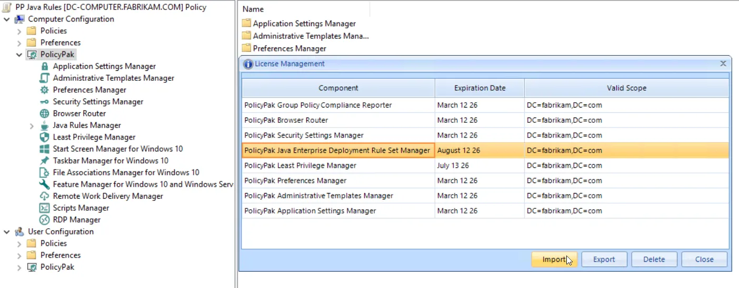Click the Administrative Templates Manager scroll icon
Viewport: 739px width, 288px height.
(x=44, y=78)
